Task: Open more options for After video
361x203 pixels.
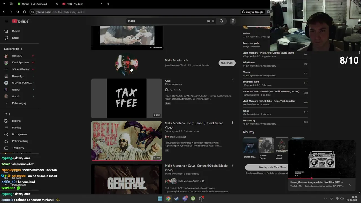Action: (x=232, y=80)
